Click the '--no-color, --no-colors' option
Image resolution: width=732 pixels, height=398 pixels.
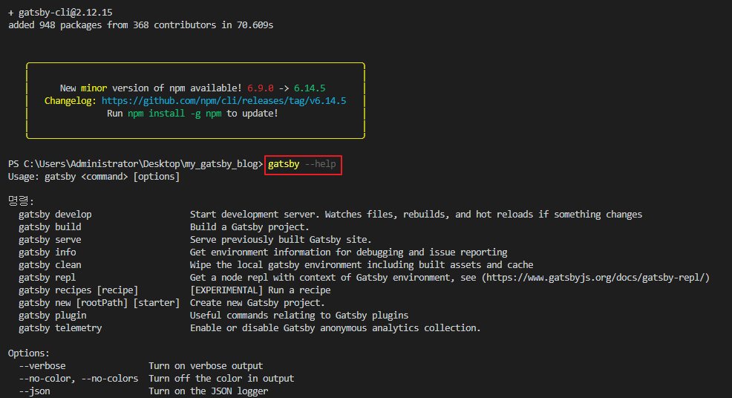pos(79,379)
